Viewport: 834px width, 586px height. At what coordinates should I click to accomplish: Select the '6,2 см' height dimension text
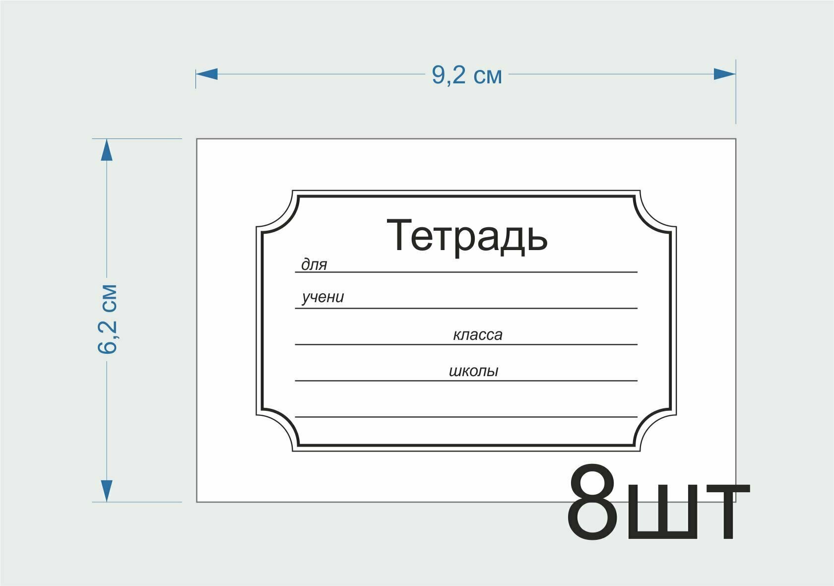(108, 320)
